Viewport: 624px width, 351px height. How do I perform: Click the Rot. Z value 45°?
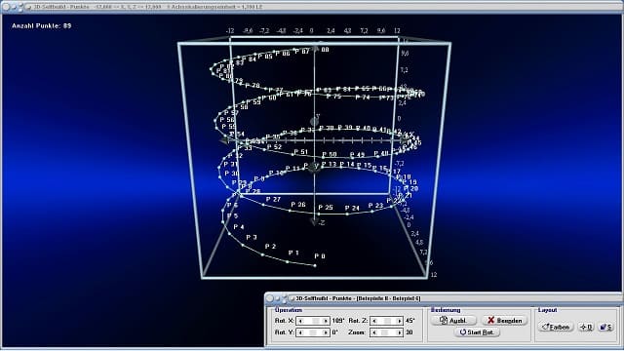410,321
